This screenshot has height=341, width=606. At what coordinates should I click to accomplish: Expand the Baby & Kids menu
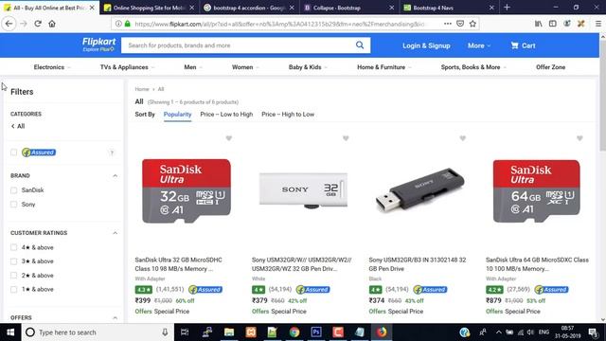[308, 67]
